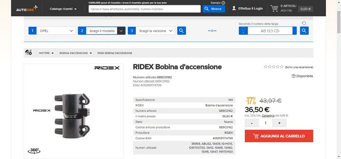Screen dimensions: 341x159
Task: Open the OPEL make dropdown
Action: (56, 31)
